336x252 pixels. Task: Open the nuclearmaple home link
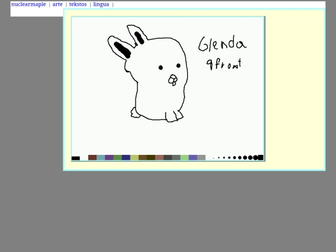click(x=29, y=4)
